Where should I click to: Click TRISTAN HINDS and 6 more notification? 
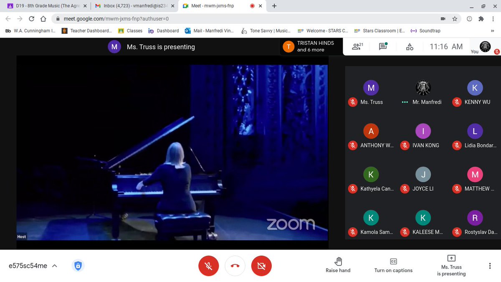(311, 46)
